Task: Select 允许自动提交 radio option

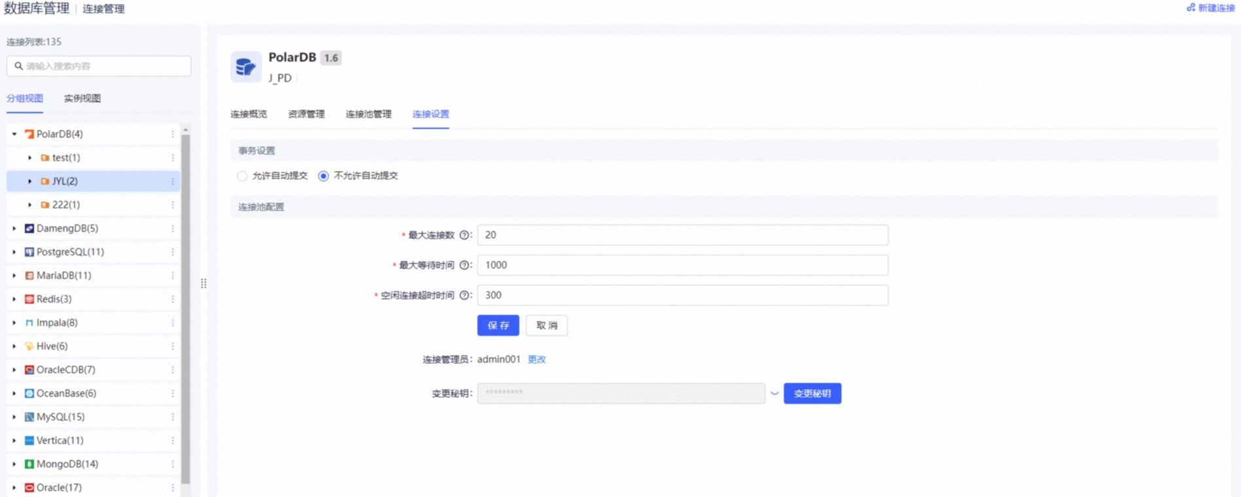Action: pyautogui.click(x=242, y=175)
